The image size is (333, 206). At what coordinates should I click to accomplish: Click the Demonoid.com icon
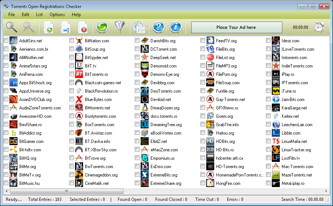coord(145,66)
